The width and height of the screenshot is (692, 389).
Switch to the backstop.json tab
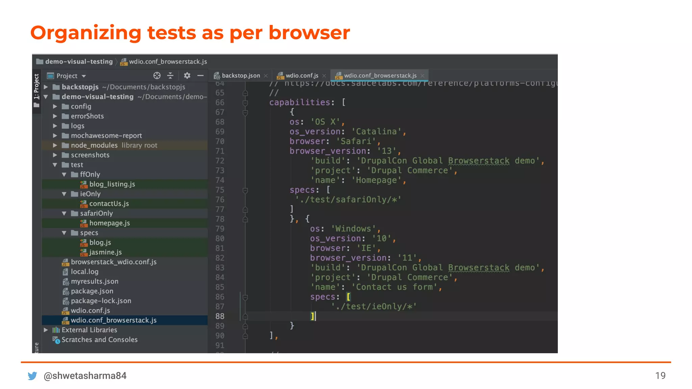(241, 76)
